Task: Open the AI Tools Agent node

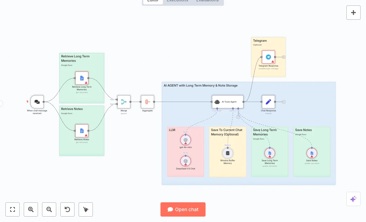Action: click(x=228, y=101)
